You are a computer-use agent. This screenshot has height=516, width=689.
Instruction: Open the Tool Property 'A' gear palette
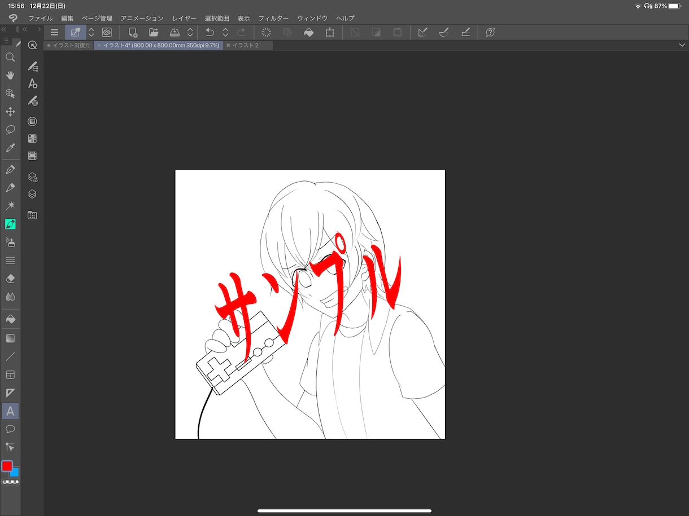tap(33, 83)
